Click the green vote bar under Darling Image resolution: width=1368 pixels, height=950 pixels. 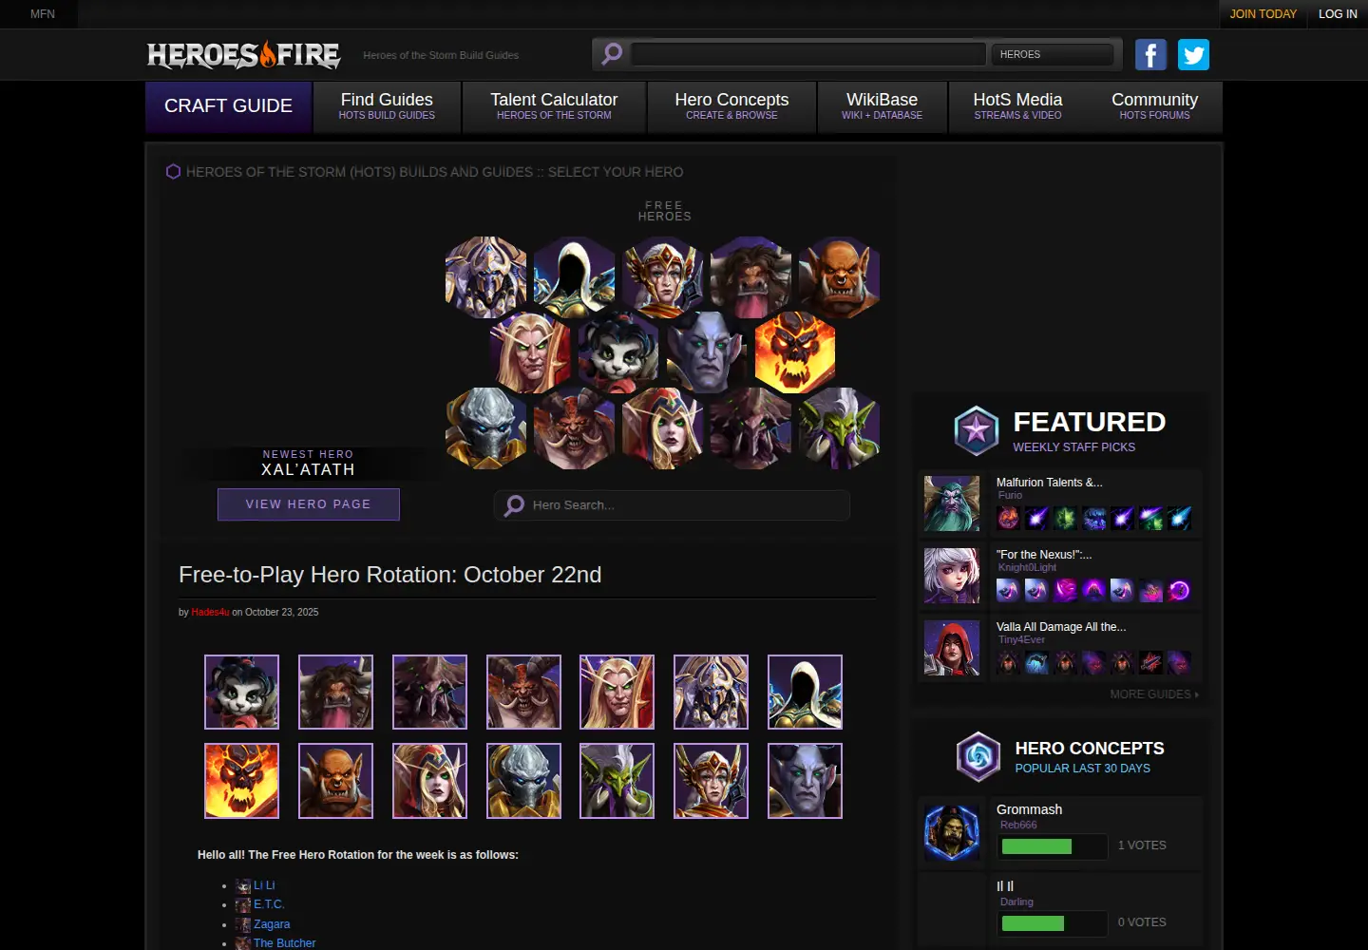tap(1033, 923)
